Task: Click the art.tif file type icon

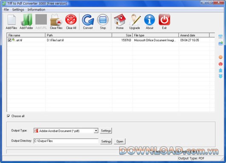Action: [x=13, y=40]
